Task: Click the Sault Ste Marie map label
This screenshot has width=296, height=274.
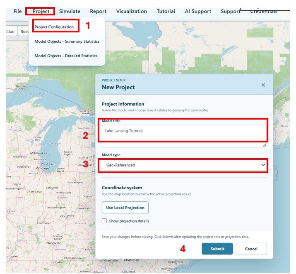Action: pyautogui.click(x=86, y=112)
